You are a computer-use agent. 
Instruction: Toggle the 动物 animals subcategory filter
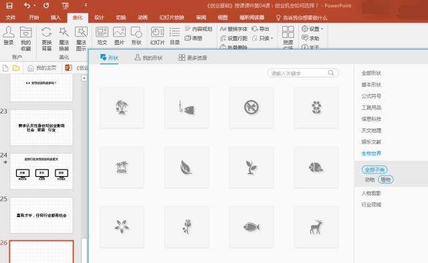click(x=370, y=180)
